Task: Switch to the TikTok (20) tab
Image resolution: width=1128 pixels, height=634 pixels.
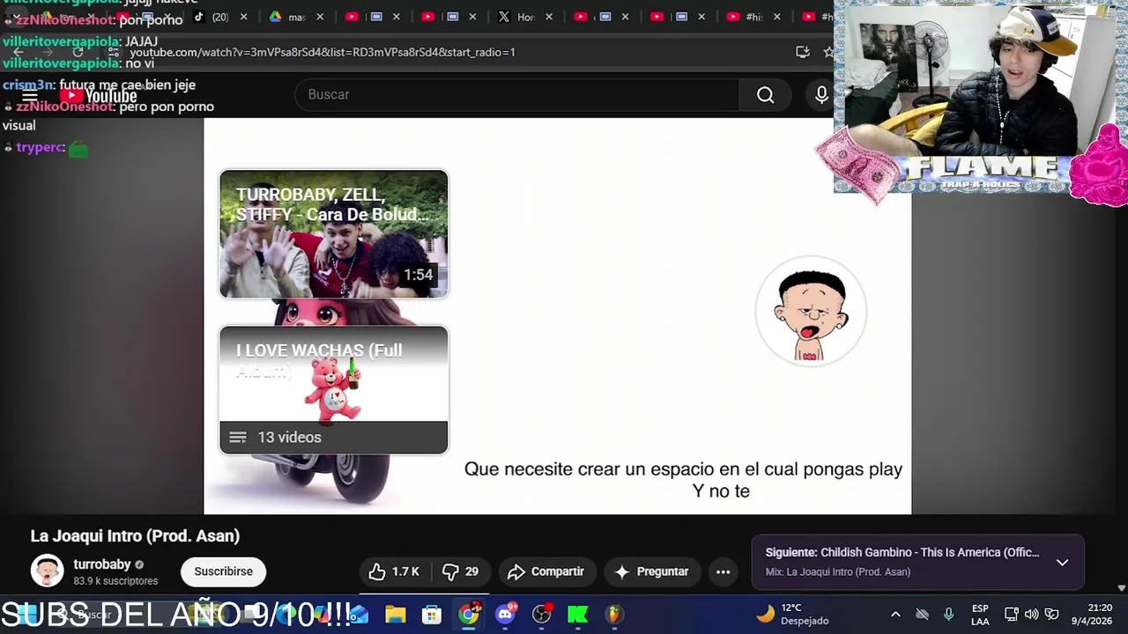Action: pos(211,17)
